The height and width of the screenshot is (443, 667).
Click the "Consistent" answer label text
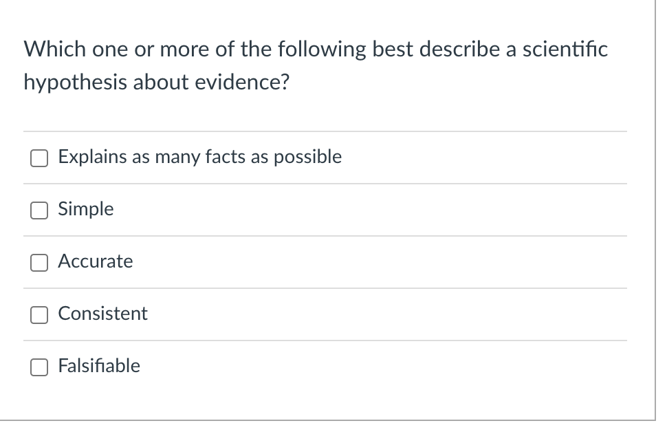tap(103, 314)
